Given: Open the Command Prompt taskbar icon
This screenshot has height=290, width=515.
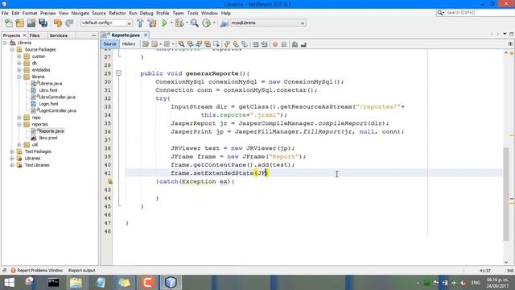Looking at the screenshot, I should [53, 283].
